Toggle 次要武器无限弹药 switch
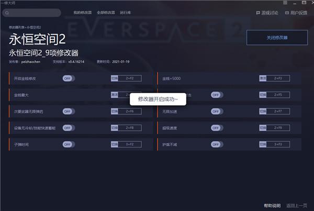 click(x=69, y=112)
